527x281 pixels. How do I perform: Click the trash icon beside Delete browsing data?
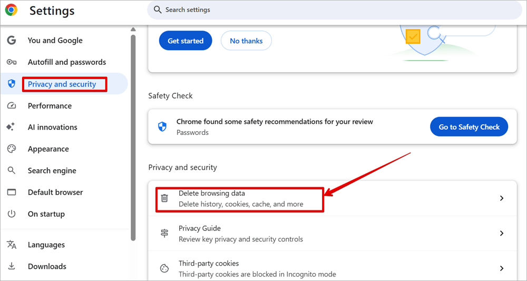pyautogui.click(x=164, y=198)
